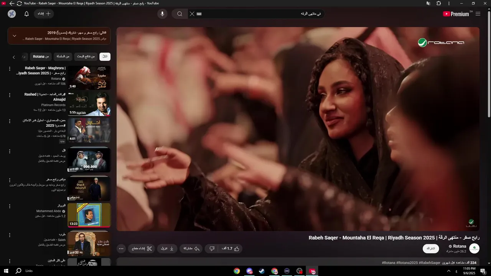The height and width of the screenshot is (276, 491).
Task: Open options menu for حمزه المحمداوي video
Action: [10, 121]
